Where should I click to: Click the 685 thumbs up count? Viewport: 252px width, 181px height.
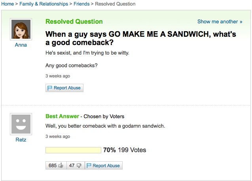(x=53, y=166)
